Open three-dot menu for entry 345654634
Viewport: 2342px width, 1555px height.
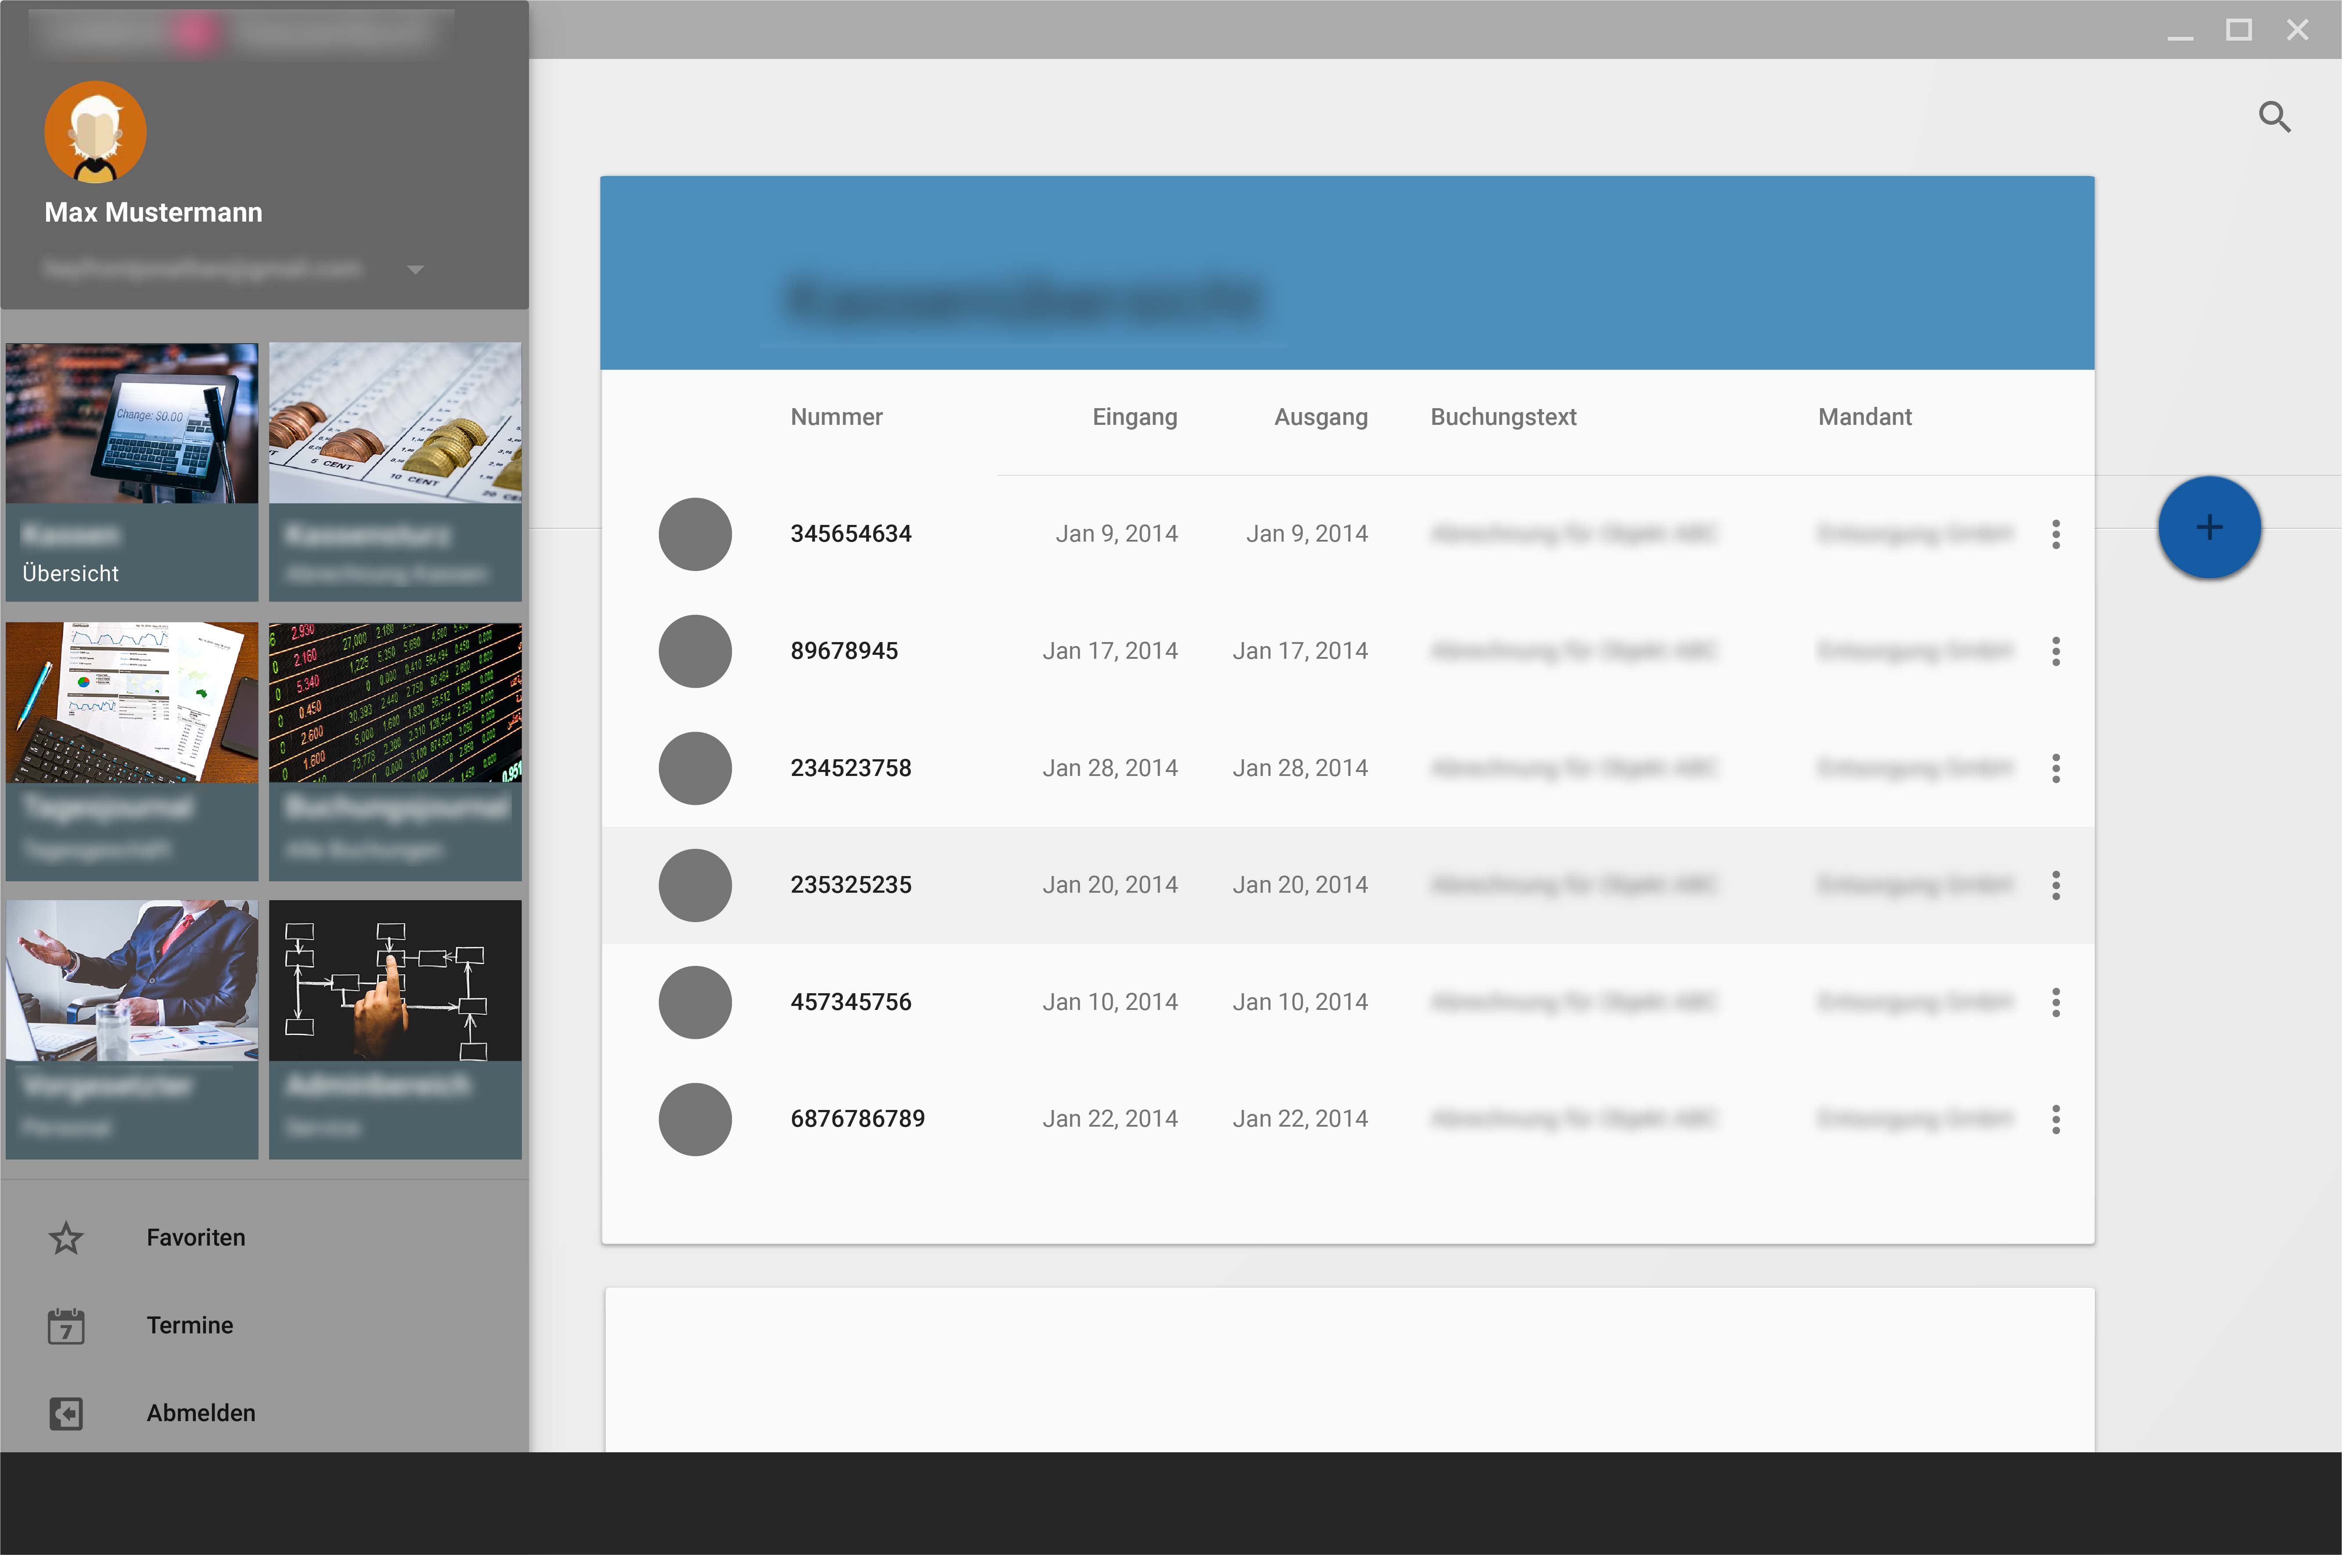coord(2055,535)
